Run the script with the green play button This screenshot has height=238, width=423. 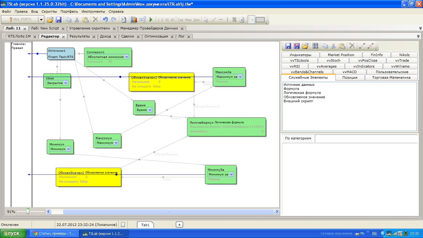(x=151, y=20)
